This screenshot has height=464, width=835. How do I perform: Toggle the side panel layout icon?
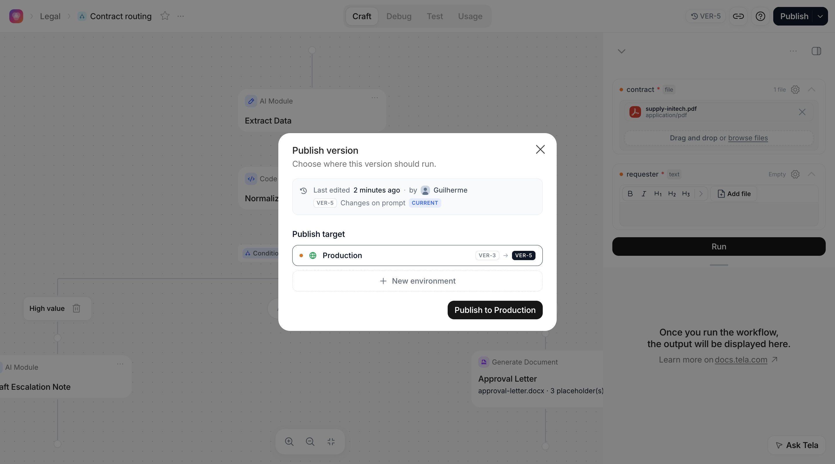click(816, 51)
